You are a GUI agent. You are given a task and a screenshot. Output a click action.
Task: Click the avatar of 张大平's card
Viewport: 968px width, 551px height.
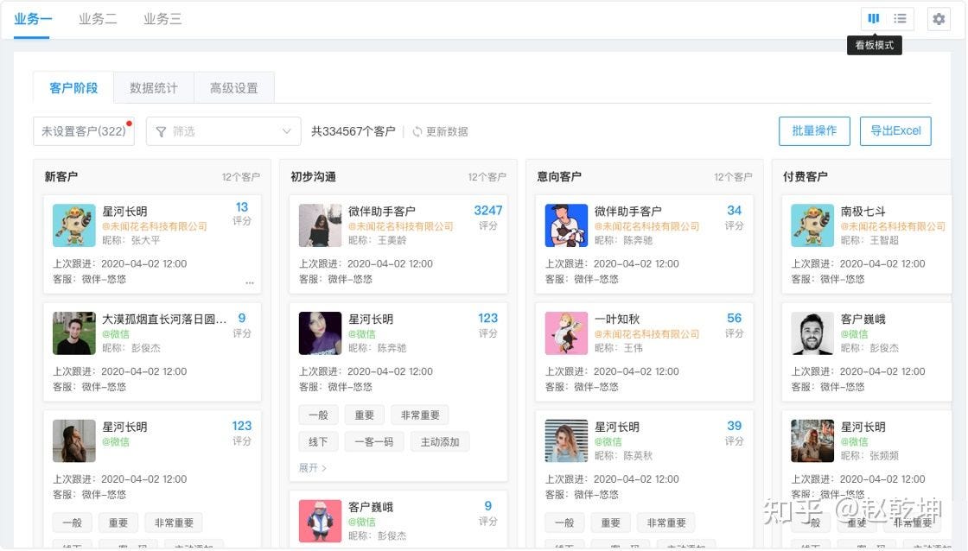click(74, 225)
